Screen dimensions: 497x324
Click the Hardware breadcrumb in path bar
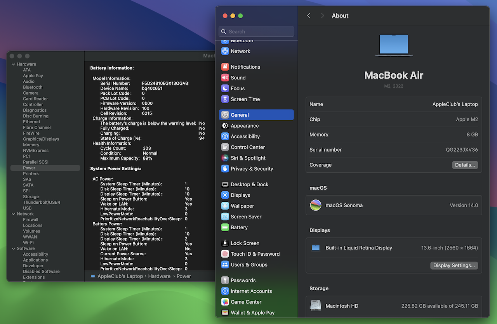point(159,276)
